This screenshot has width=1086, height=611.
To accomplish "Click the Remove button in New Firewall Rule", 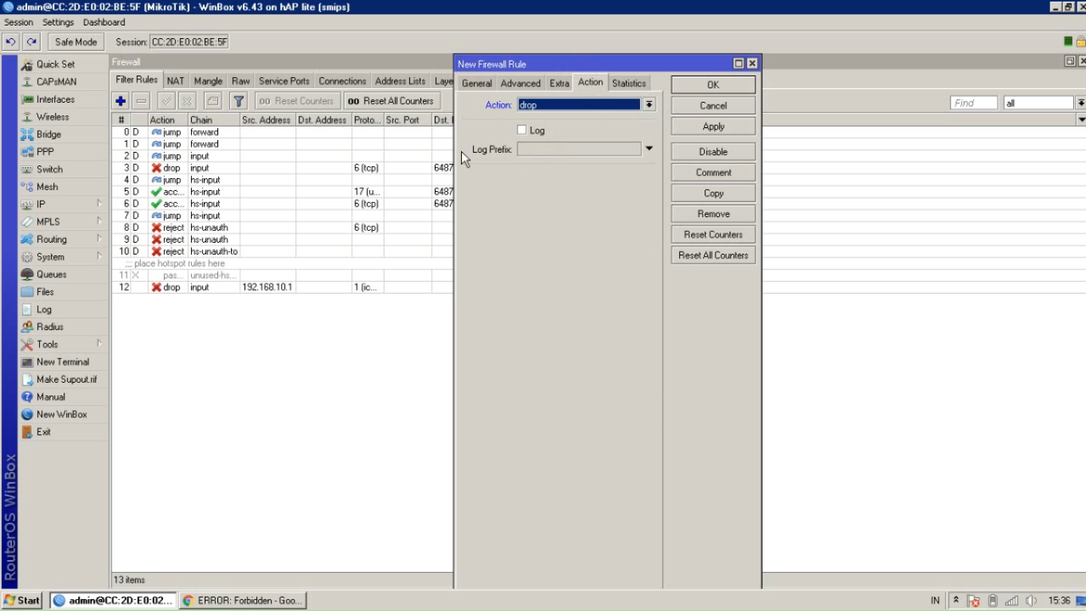I will 713,214.
